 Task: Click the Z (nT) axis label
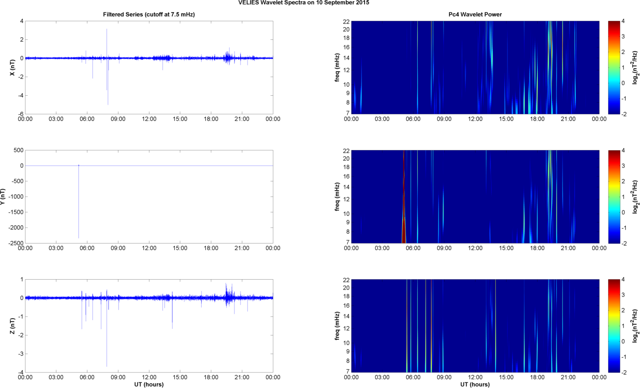pos(13,326)
